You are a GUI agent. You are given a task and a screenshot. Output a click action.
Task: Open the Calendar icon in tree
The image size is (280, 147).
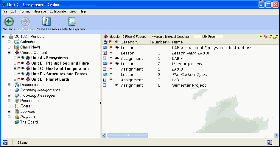coord(17,42)
